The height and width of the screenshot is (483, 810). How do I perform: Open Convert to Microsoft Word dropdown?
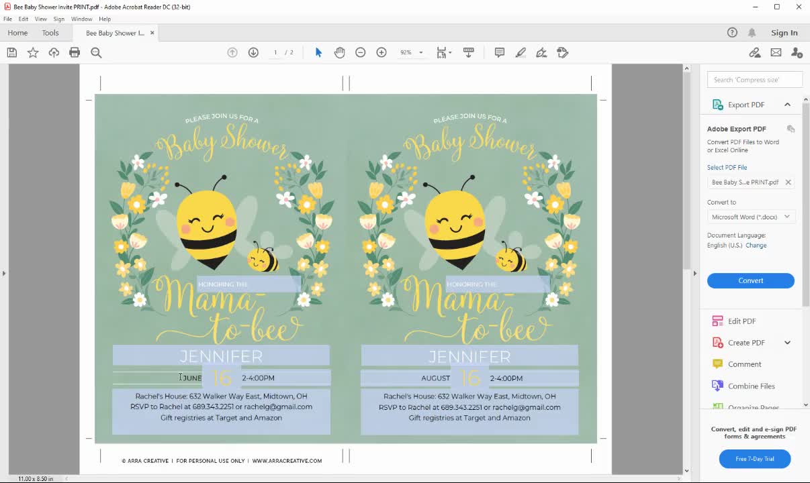pos(751,217)
